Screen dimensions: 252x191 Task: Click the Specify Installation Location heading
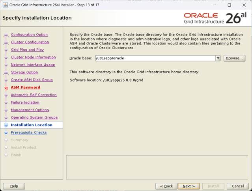tap(37, 18)
